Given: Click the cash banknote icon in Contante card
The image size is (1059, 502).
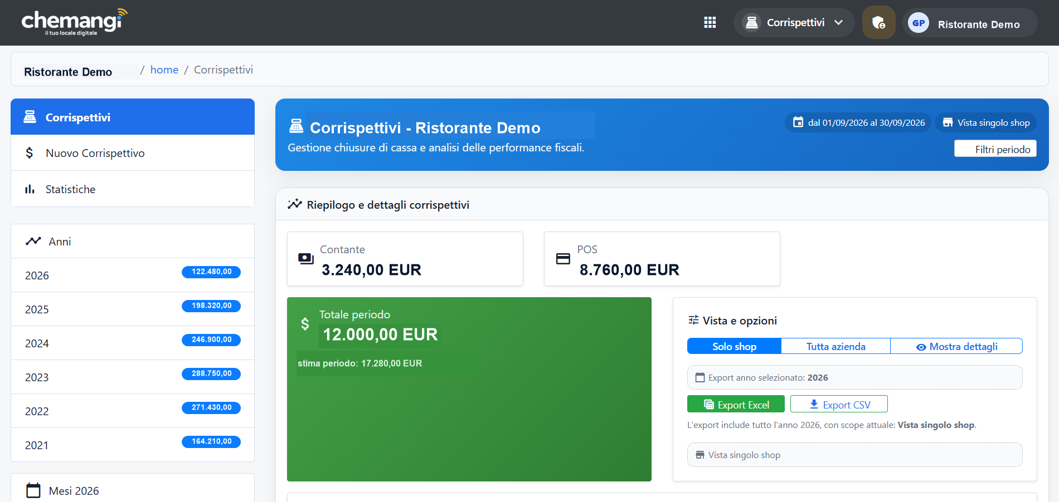Looking at the screenshot, I should point(305,259).
